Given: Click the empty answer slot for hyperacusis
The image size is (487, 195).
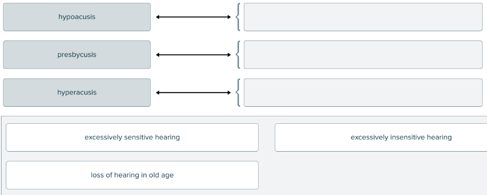Looking at the screenshot, I should 363,93.
